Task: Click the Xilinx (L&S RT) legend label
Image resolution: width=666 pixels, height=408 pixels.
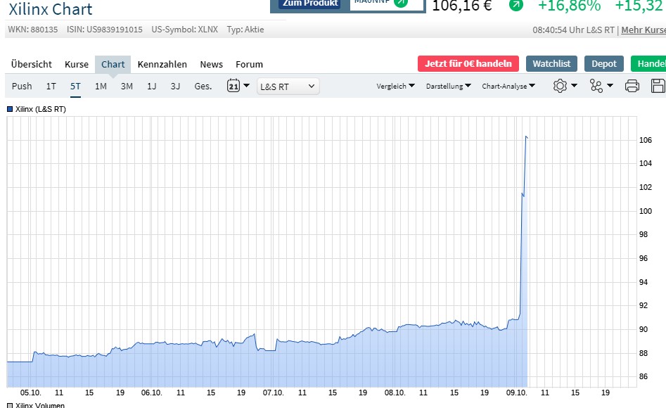Action: point(41,109)
